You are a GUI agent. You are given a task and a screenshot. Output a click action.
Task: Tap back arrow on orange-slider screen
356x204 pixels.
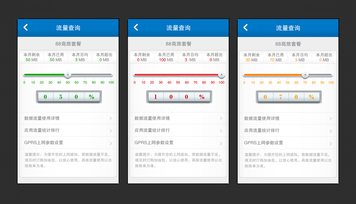point(245,28)
